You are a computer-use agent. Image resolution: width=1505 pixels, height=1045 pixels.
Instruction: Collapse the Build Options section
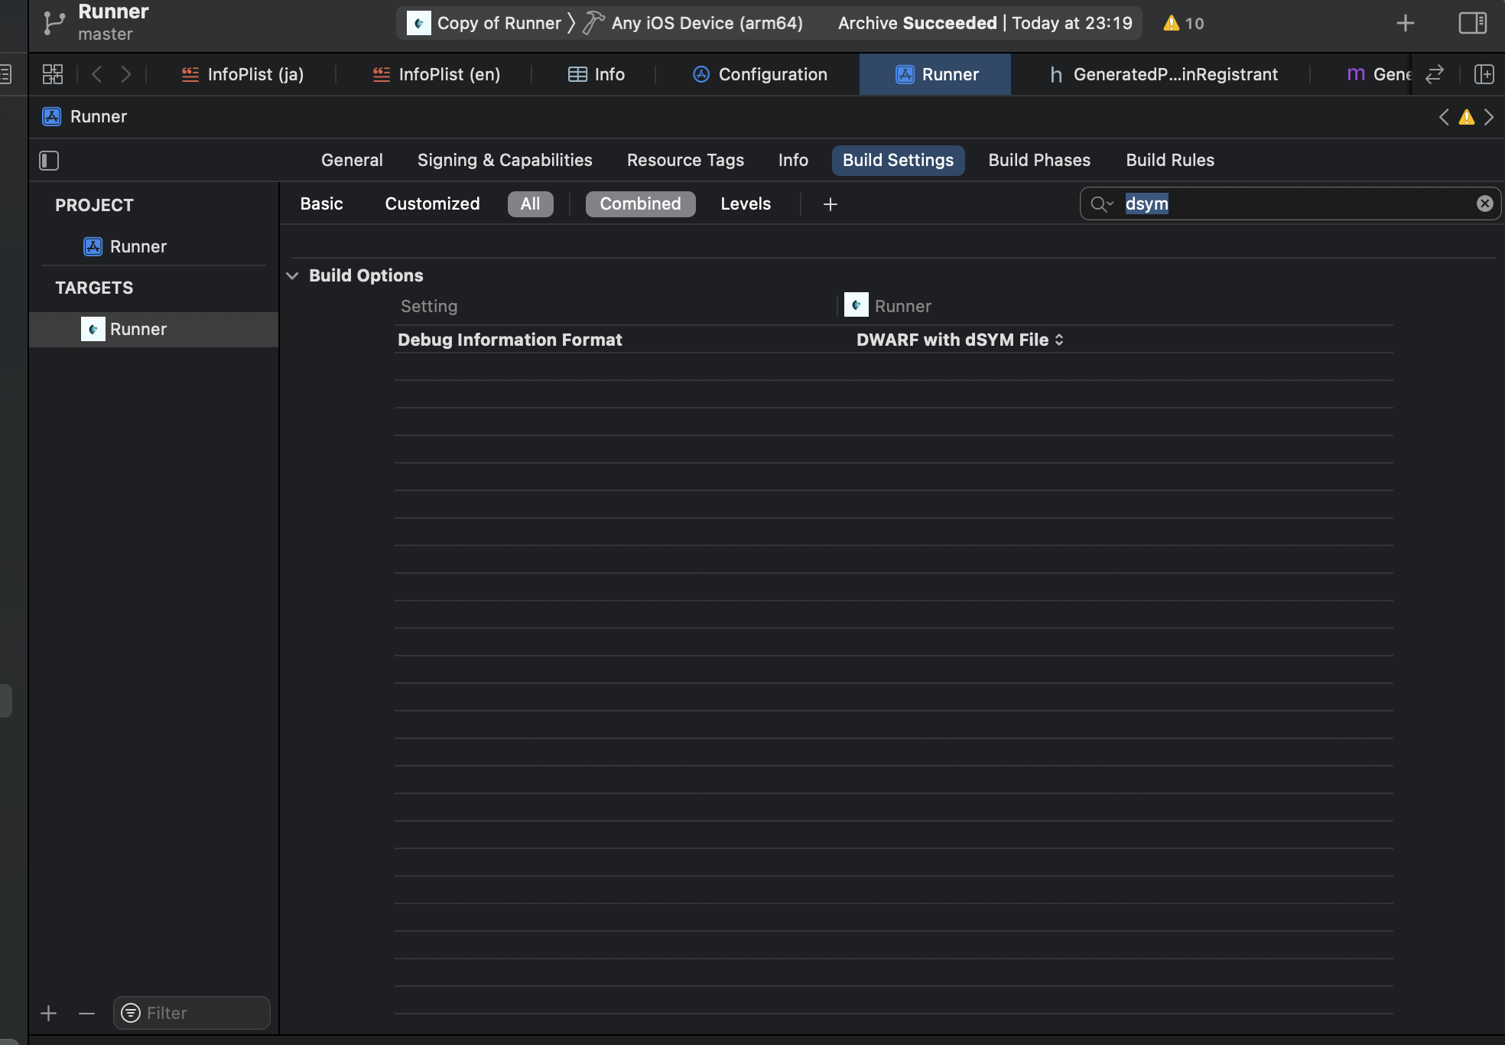pyautogui.click(x=294, y=275)
